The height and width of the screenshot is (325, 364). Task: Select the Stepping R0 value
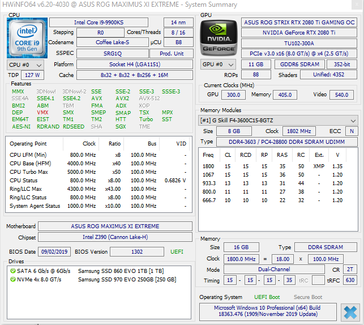pos(100,32)
